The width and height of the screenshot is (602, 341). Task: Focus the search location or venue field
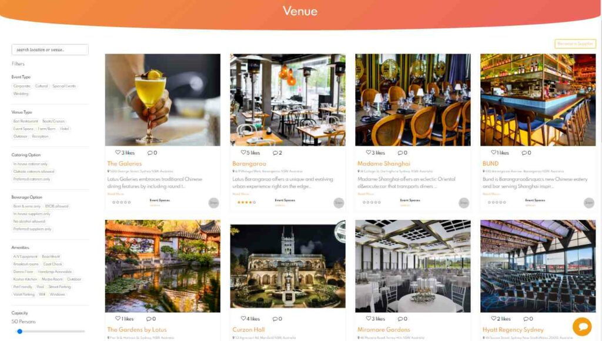click(50, 49)
